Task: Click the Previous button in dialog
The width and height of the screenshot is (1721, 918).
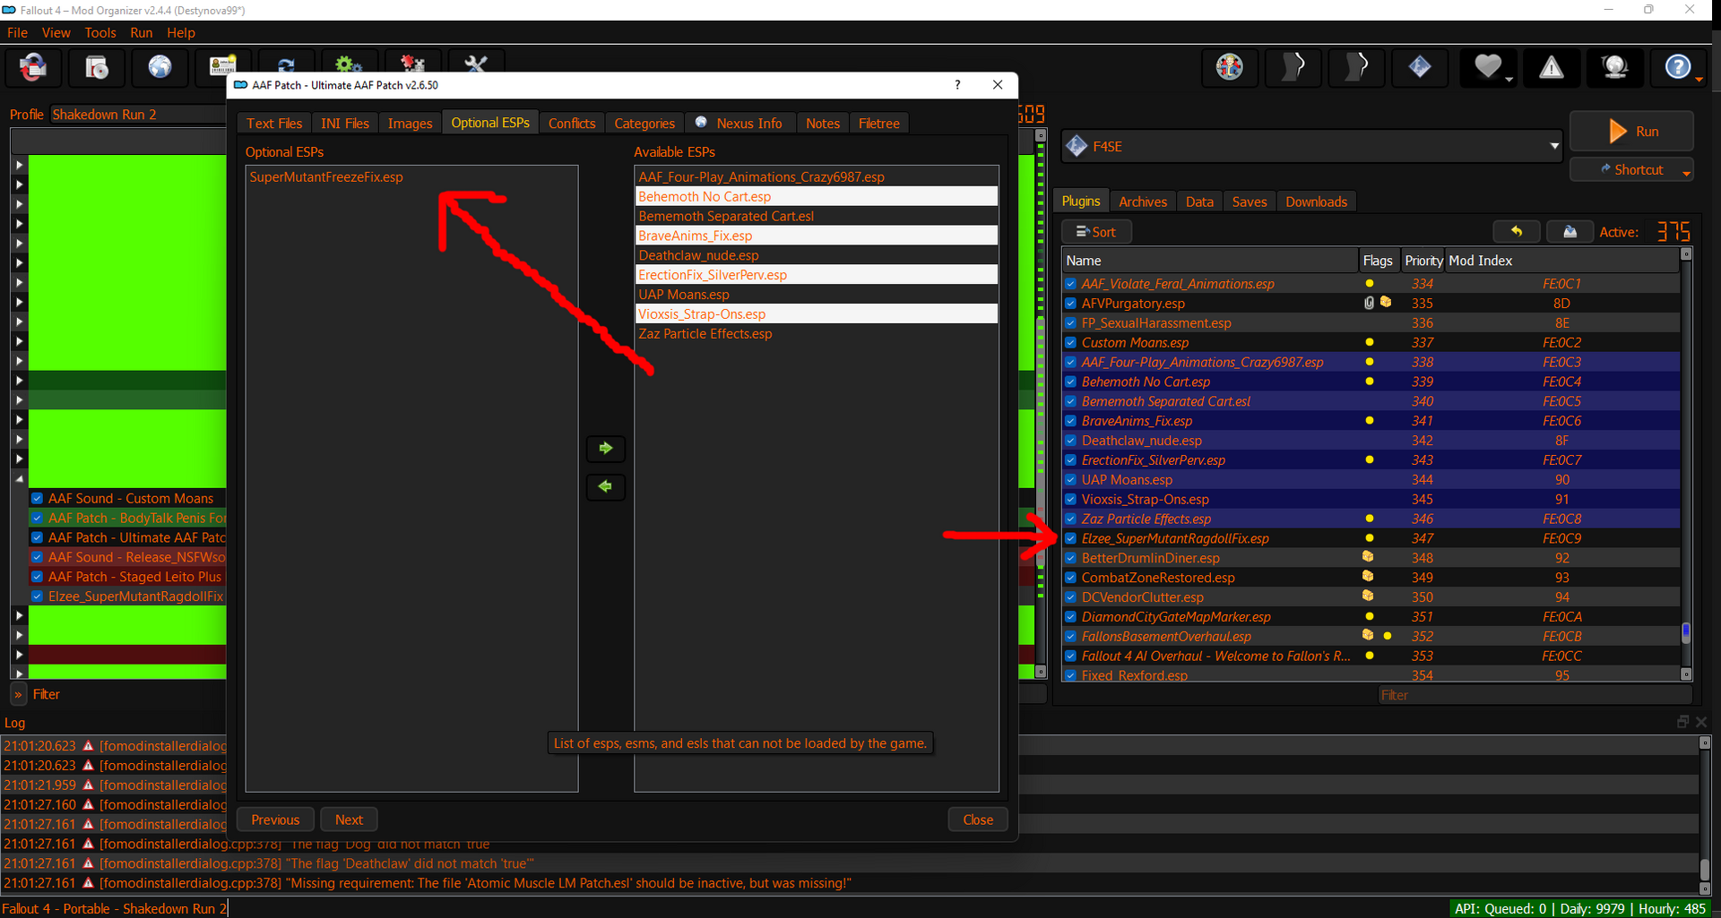Action: tap(275, 819)
